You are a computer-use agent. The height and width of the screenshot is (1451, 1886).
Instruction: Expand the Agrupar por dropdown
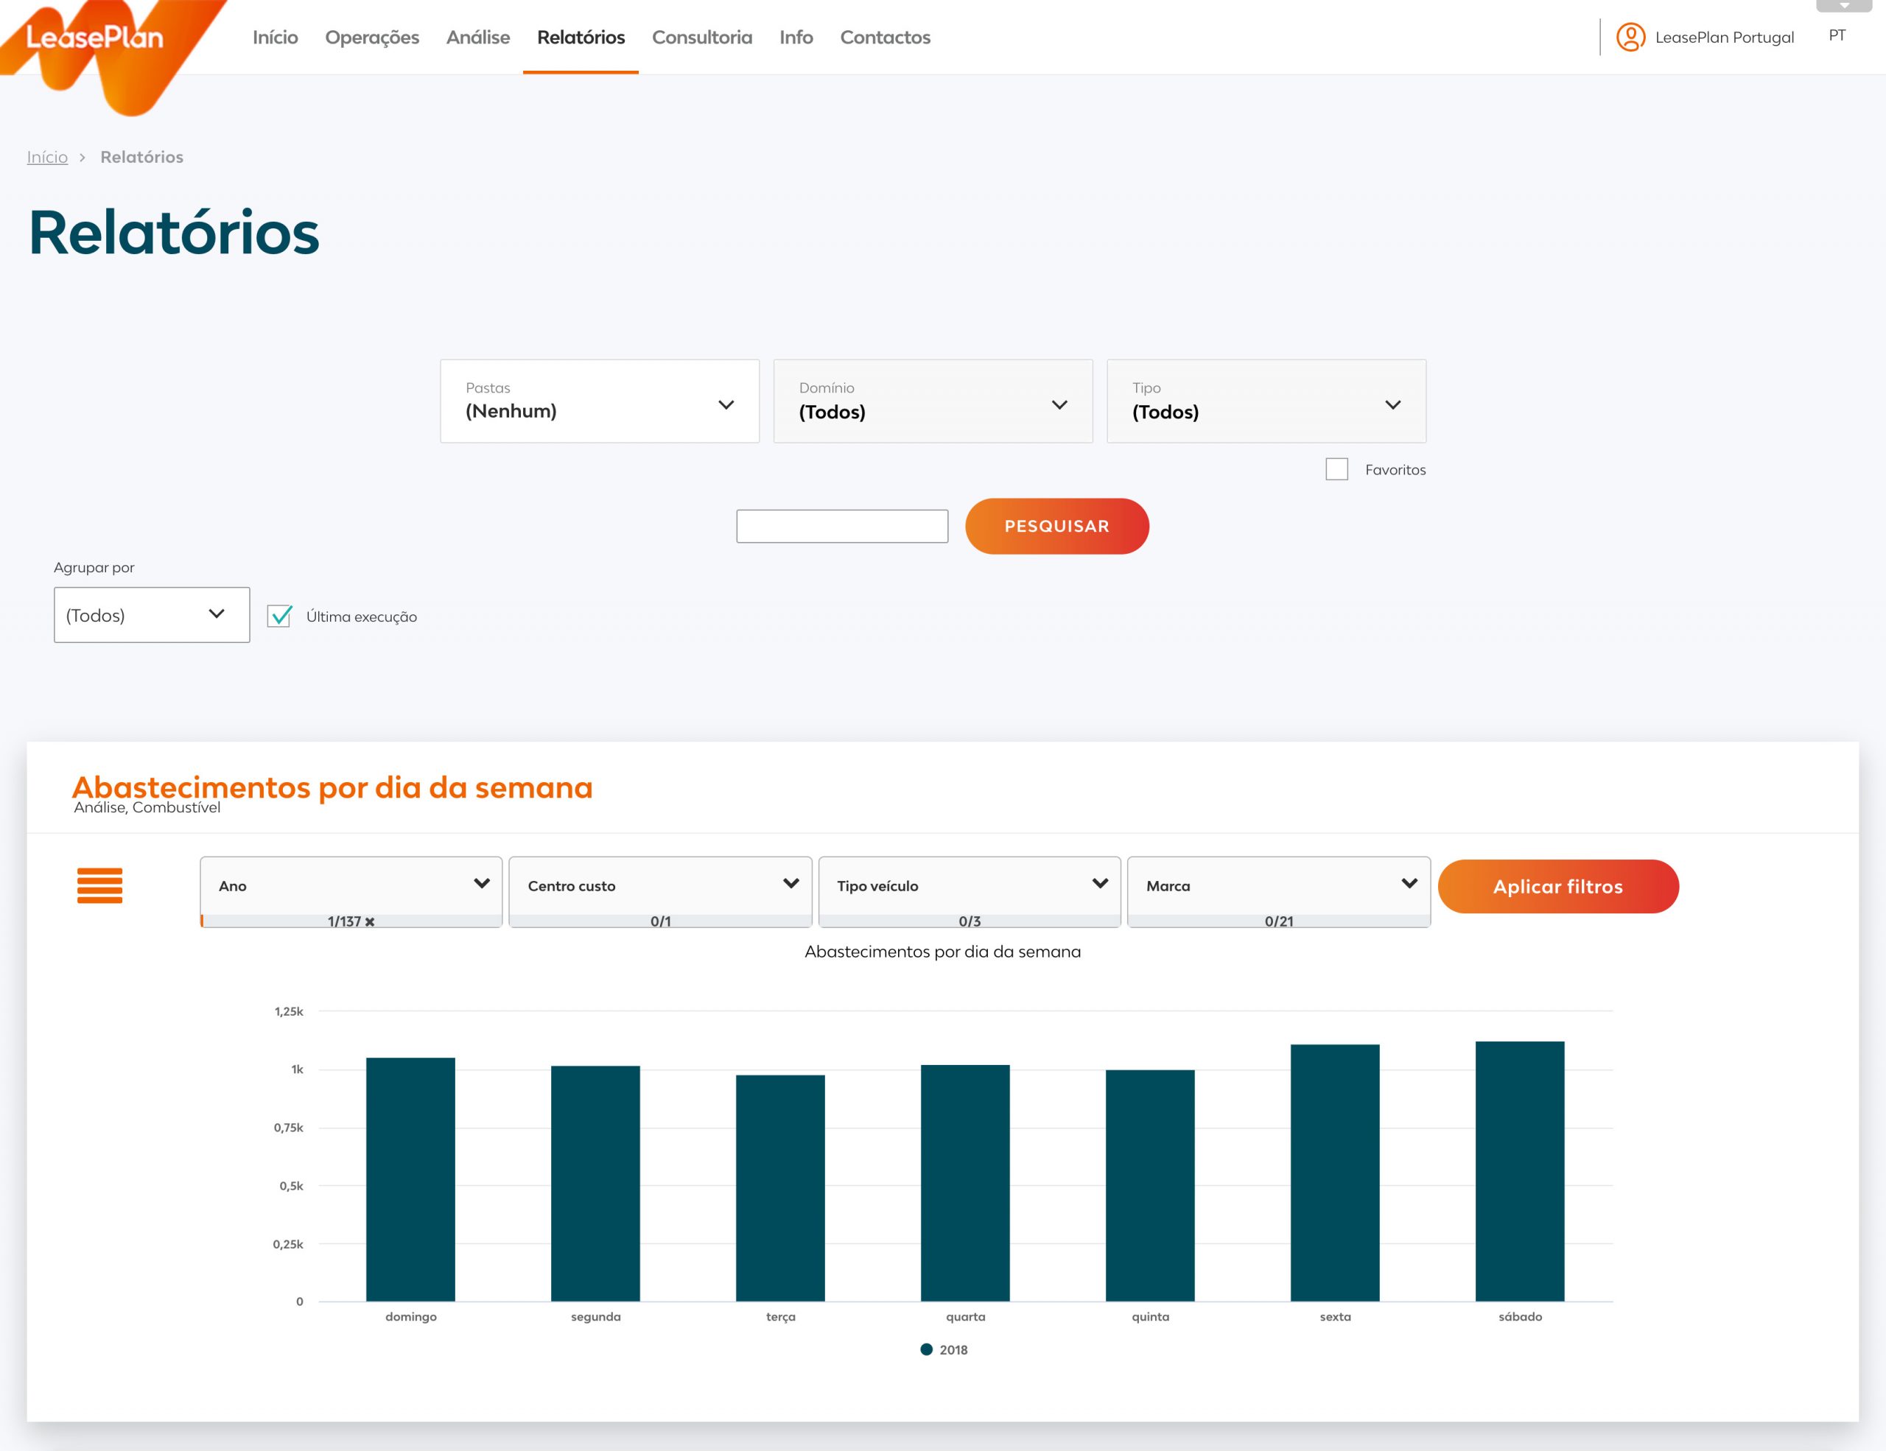(152, 614)
